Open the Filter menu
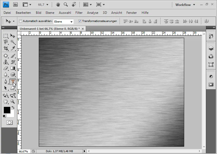 [79, 13]
